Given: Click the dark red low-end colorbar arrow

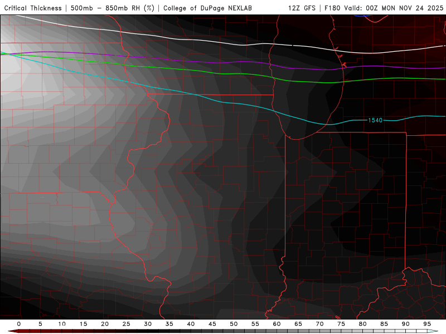Looking at the screenshot, I should (13, 331).
